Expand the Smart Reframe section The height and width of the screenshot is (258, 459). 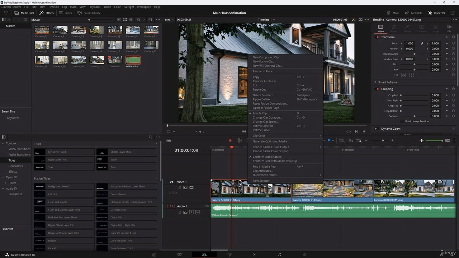[375, 82]
